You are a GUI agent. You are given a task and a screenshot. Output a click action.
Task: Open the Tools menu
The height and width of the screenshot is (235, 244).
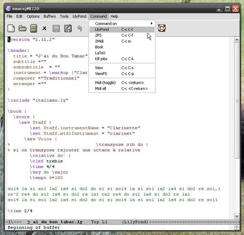pos(64,16)
